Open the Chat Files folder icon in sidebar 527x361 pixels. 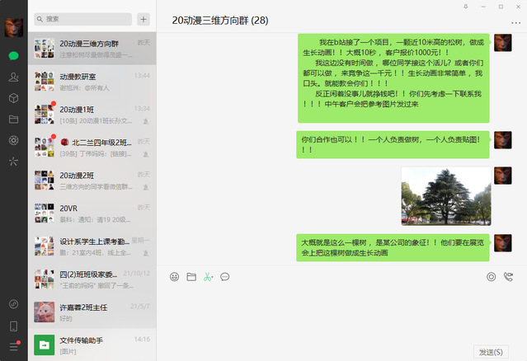coord(13,120)
